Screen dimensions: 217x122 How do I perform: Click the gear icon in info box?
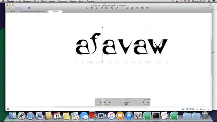click(149, 99)
